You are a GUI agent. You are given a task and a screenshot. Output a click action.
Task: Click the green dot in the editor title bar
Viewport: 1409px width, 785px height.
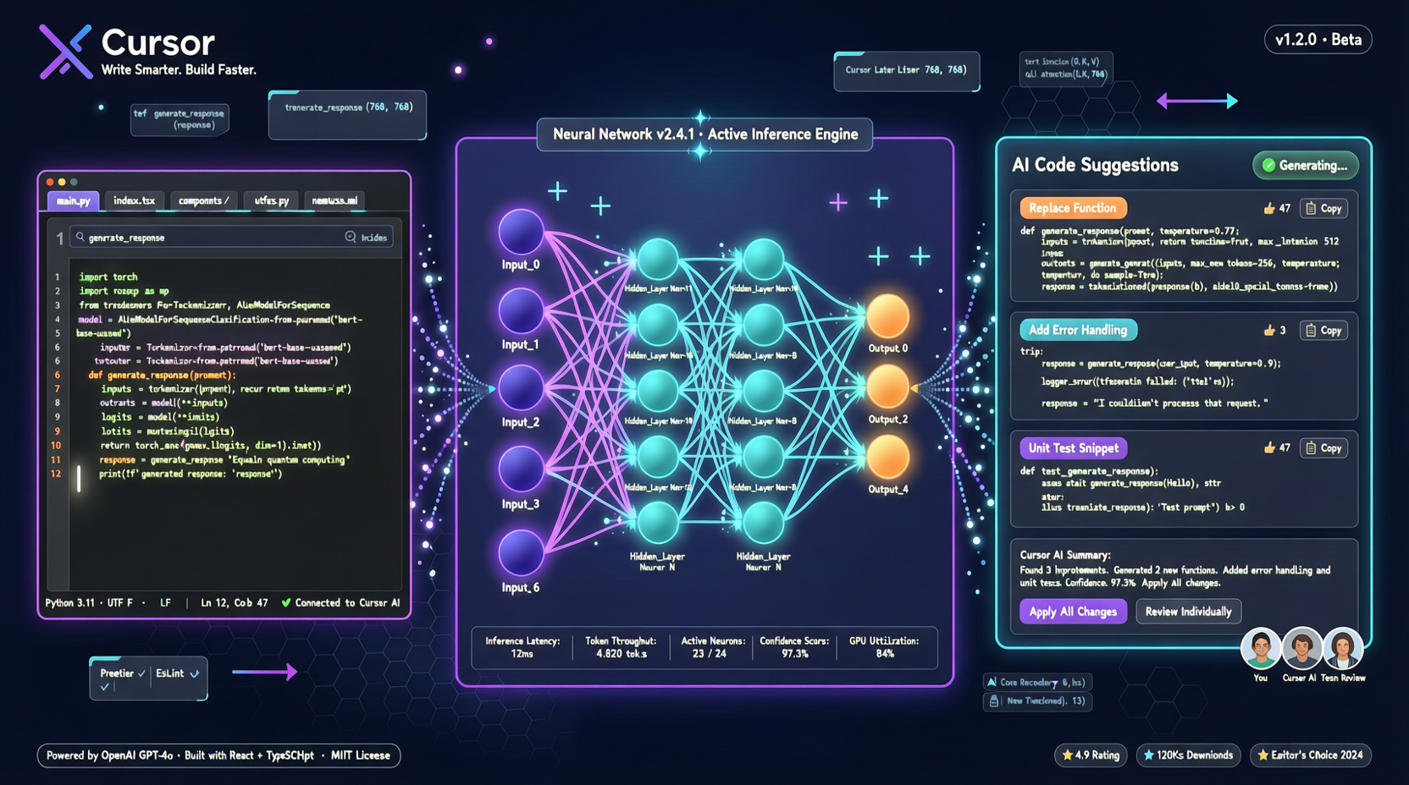(74, 182)
